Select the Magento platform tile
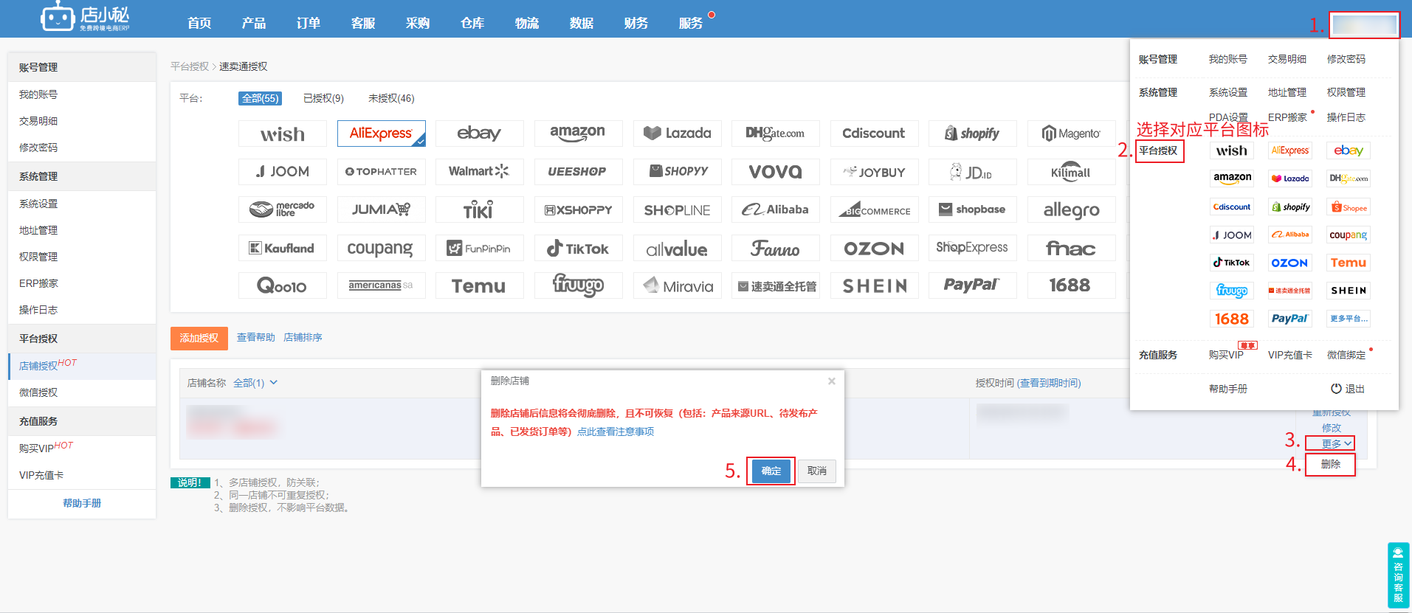Viewport: 1412px width, 613px height. click(1072, 134)
